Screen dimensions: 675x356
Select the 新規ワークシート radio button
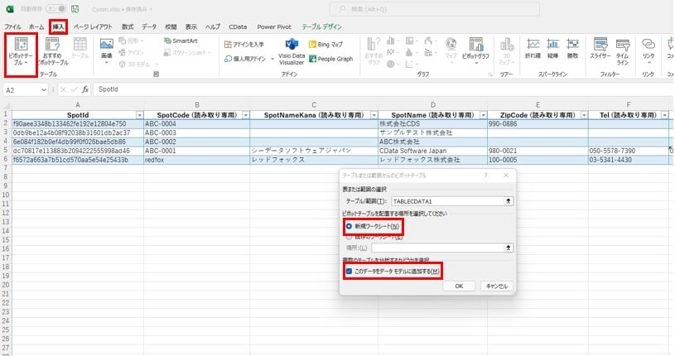click(x=349, y=226)
